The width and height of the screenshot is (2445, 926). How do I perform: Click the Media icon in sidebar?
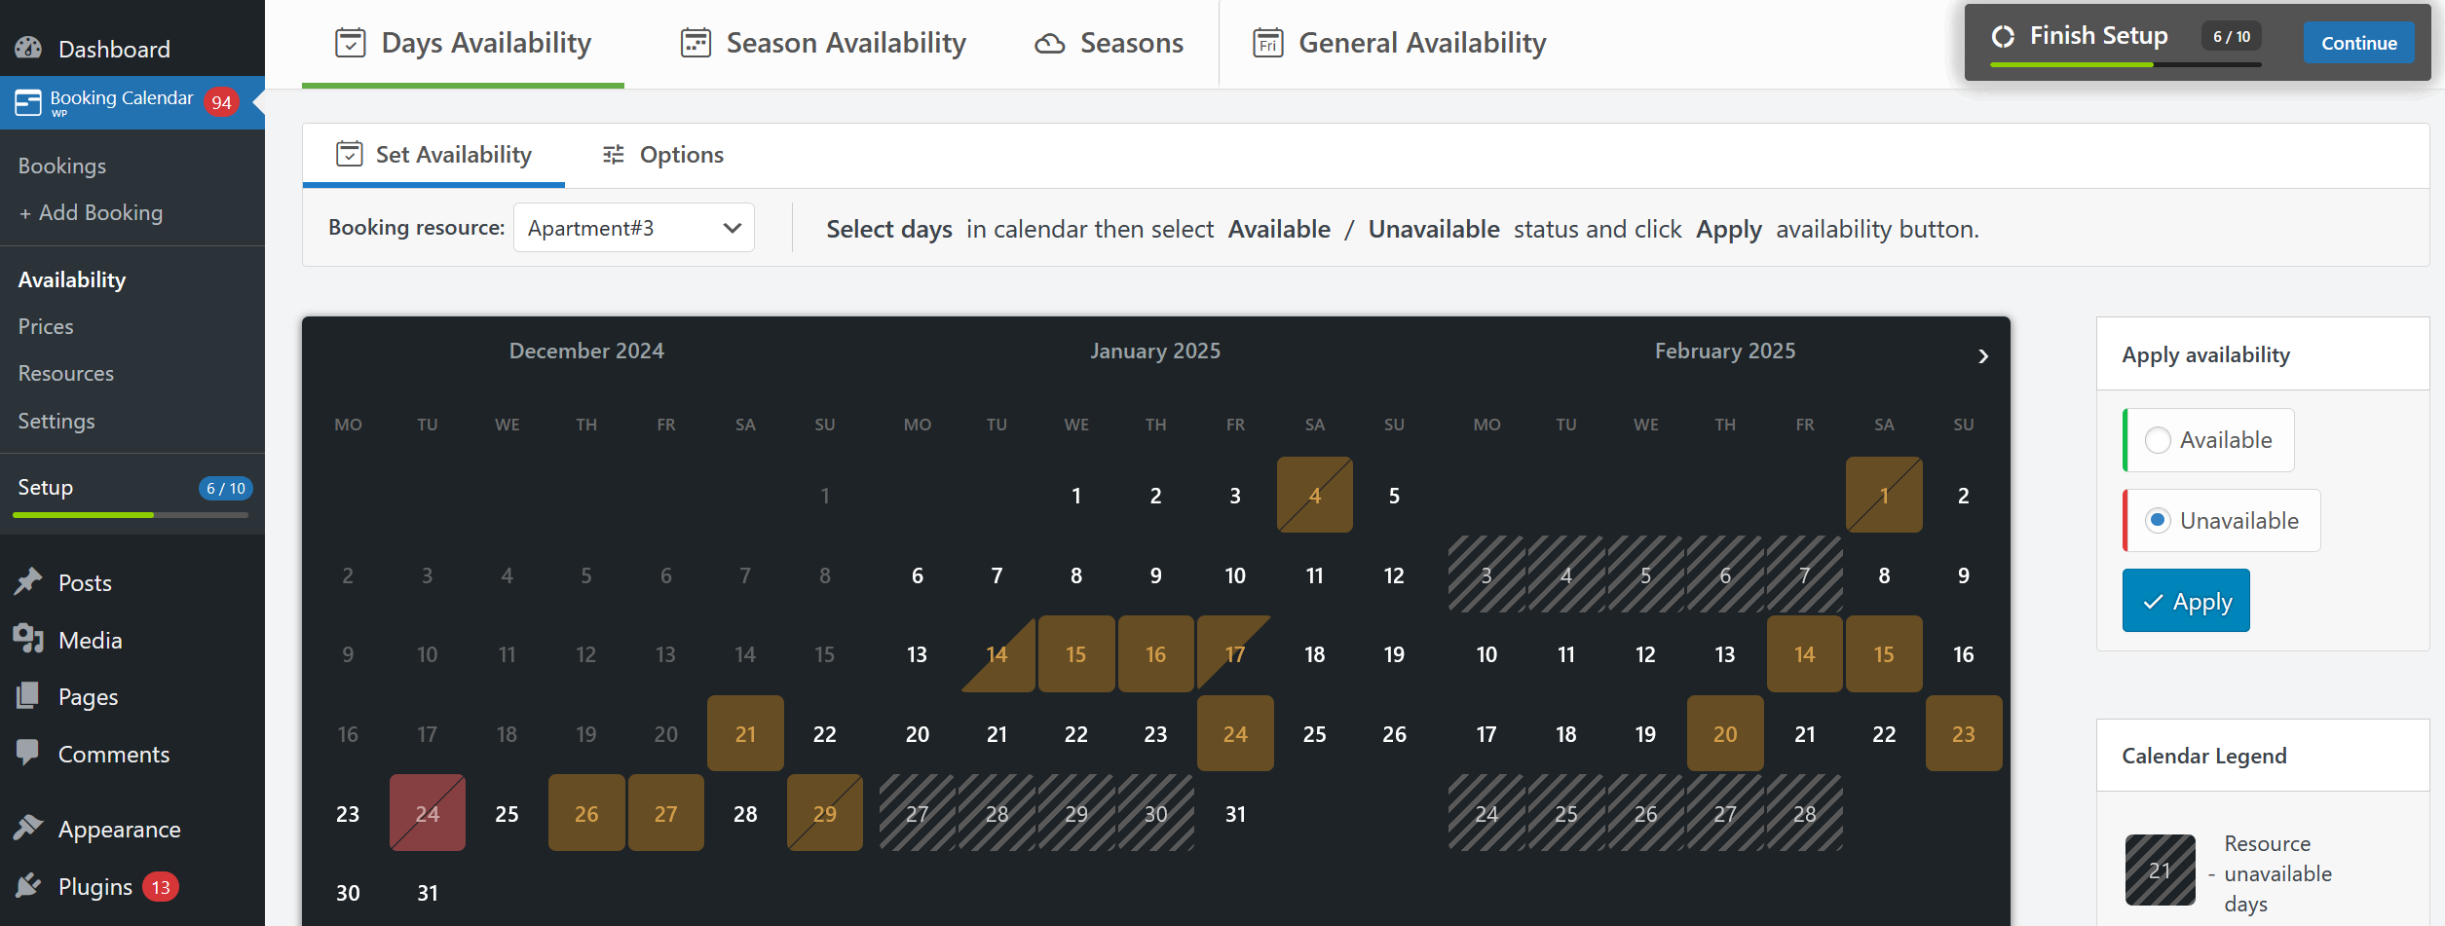(28, 639)
